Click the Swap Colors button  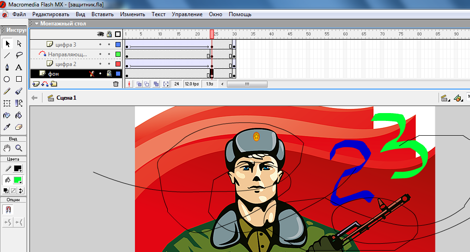point(21,191)
